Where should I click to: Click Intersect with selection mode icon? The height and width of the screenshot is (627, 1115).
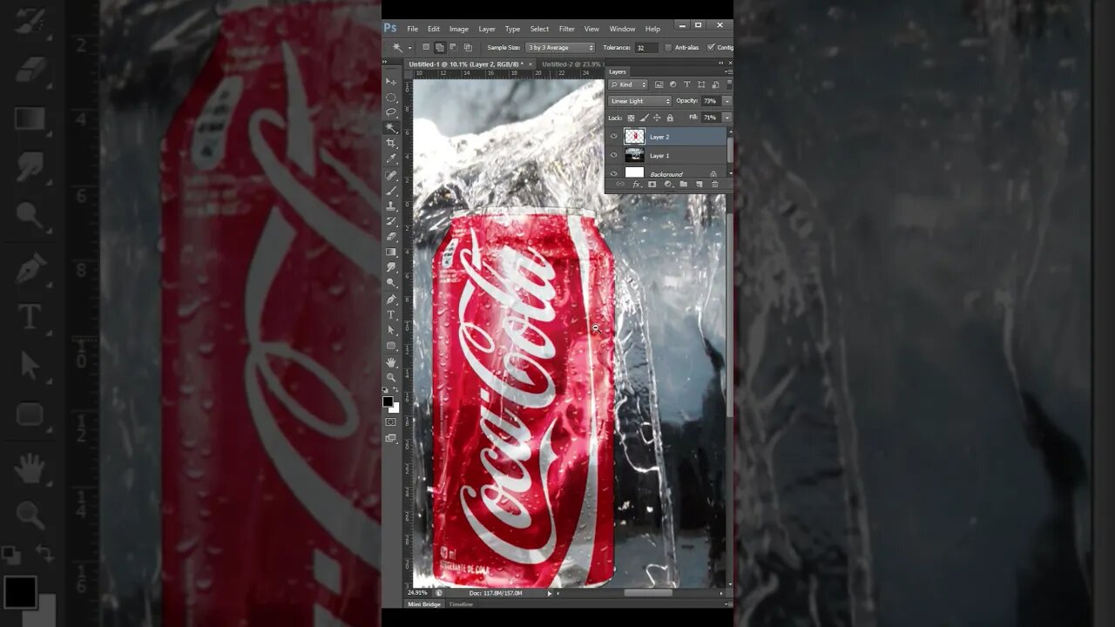tap(468, 47)
